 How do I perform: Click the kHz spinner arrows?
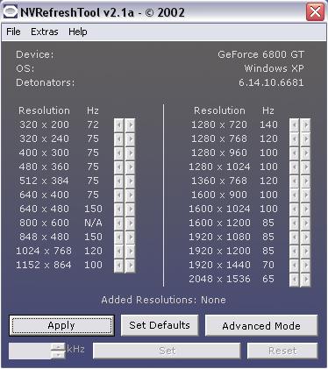point(58,351)
